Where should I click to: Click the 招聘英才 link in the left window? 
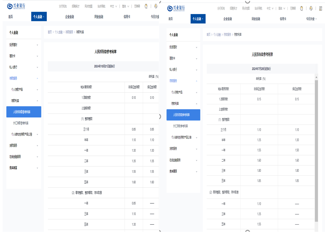point(76,7)
